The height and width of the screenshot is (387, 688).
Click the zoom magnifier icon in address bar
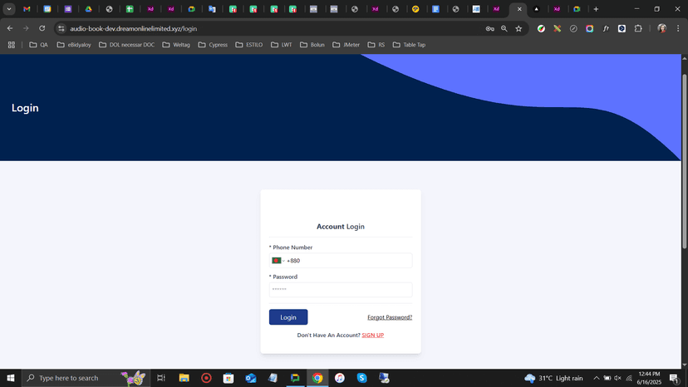click(504, 28)
